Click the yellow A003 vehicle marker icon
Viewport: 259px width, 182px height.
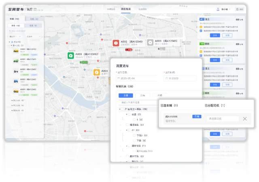pos(97,72)
